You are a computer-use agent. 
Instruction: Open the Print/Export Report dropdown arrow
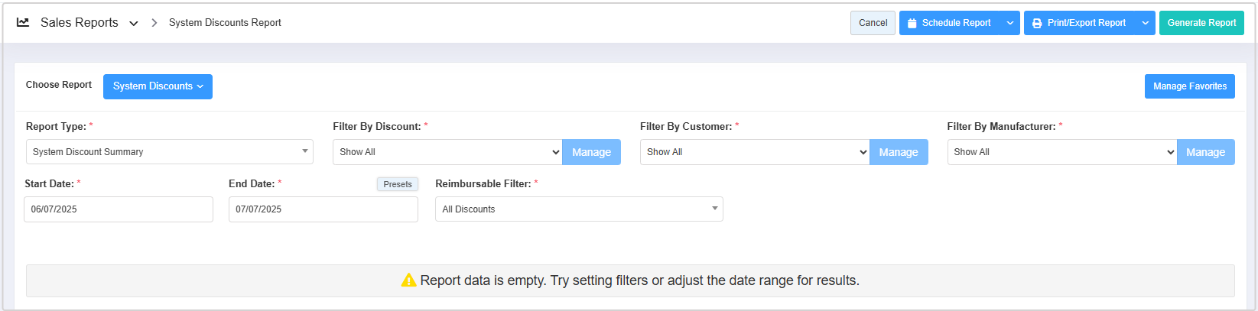tap(1145, 23)
